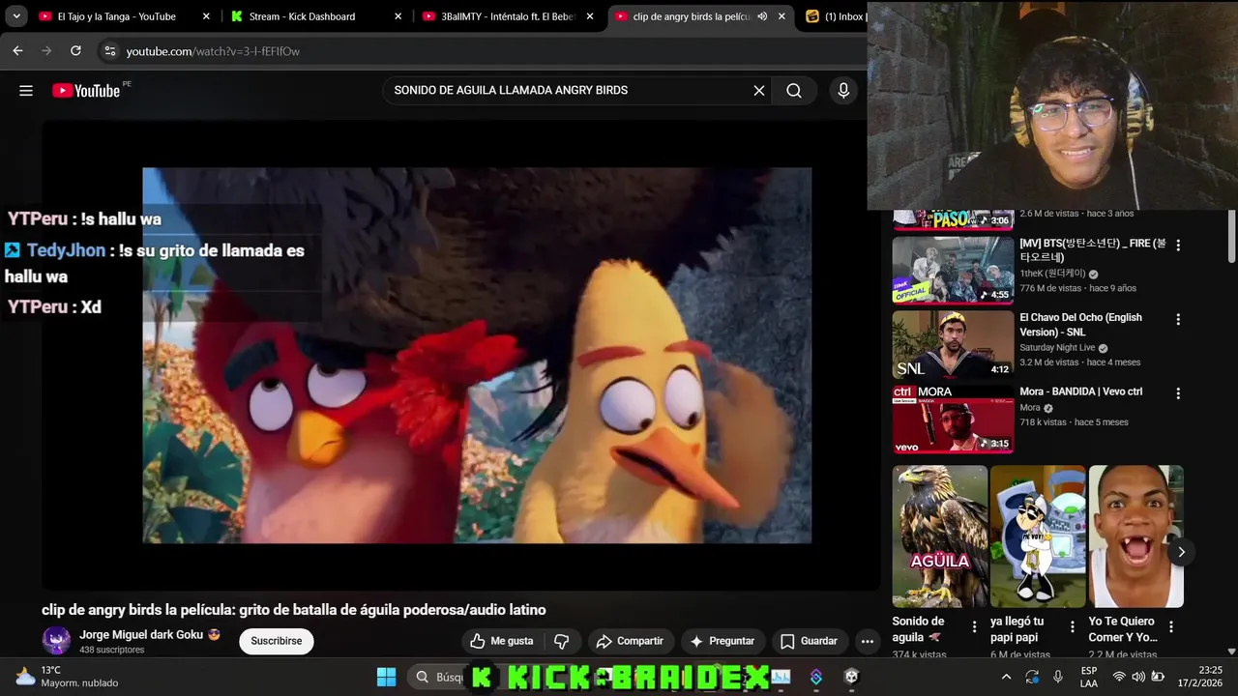Image resolution: width=1238 pixels, height=696 pixels.
Task: Open El Chavo Del Ocho video title
Action: 1080,325
